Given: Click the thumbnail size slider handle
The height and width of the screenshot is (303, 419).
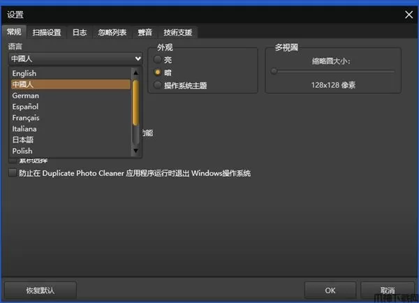Looking at the screenshot, I should click(274, 71).
